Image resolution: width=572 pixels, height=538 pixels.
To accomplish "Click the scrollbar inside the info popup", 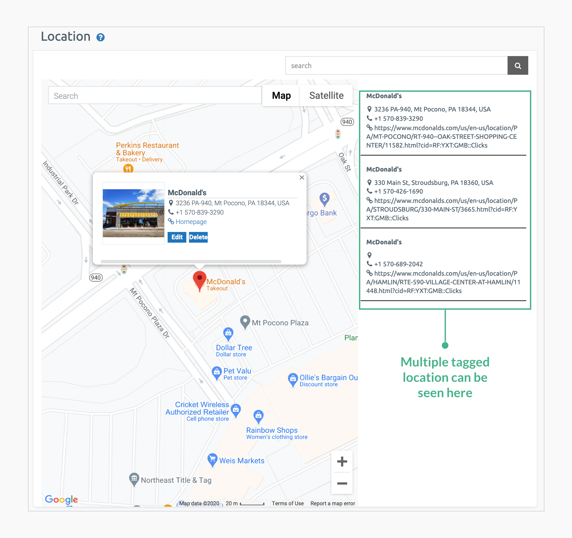I will [191, 261].
